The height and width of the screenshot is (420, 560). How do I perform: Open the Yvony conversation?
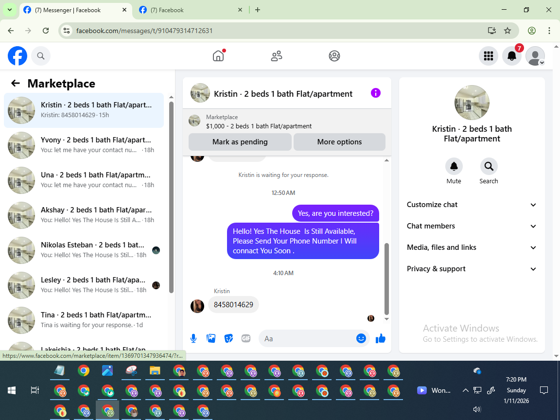coord(84,145)
